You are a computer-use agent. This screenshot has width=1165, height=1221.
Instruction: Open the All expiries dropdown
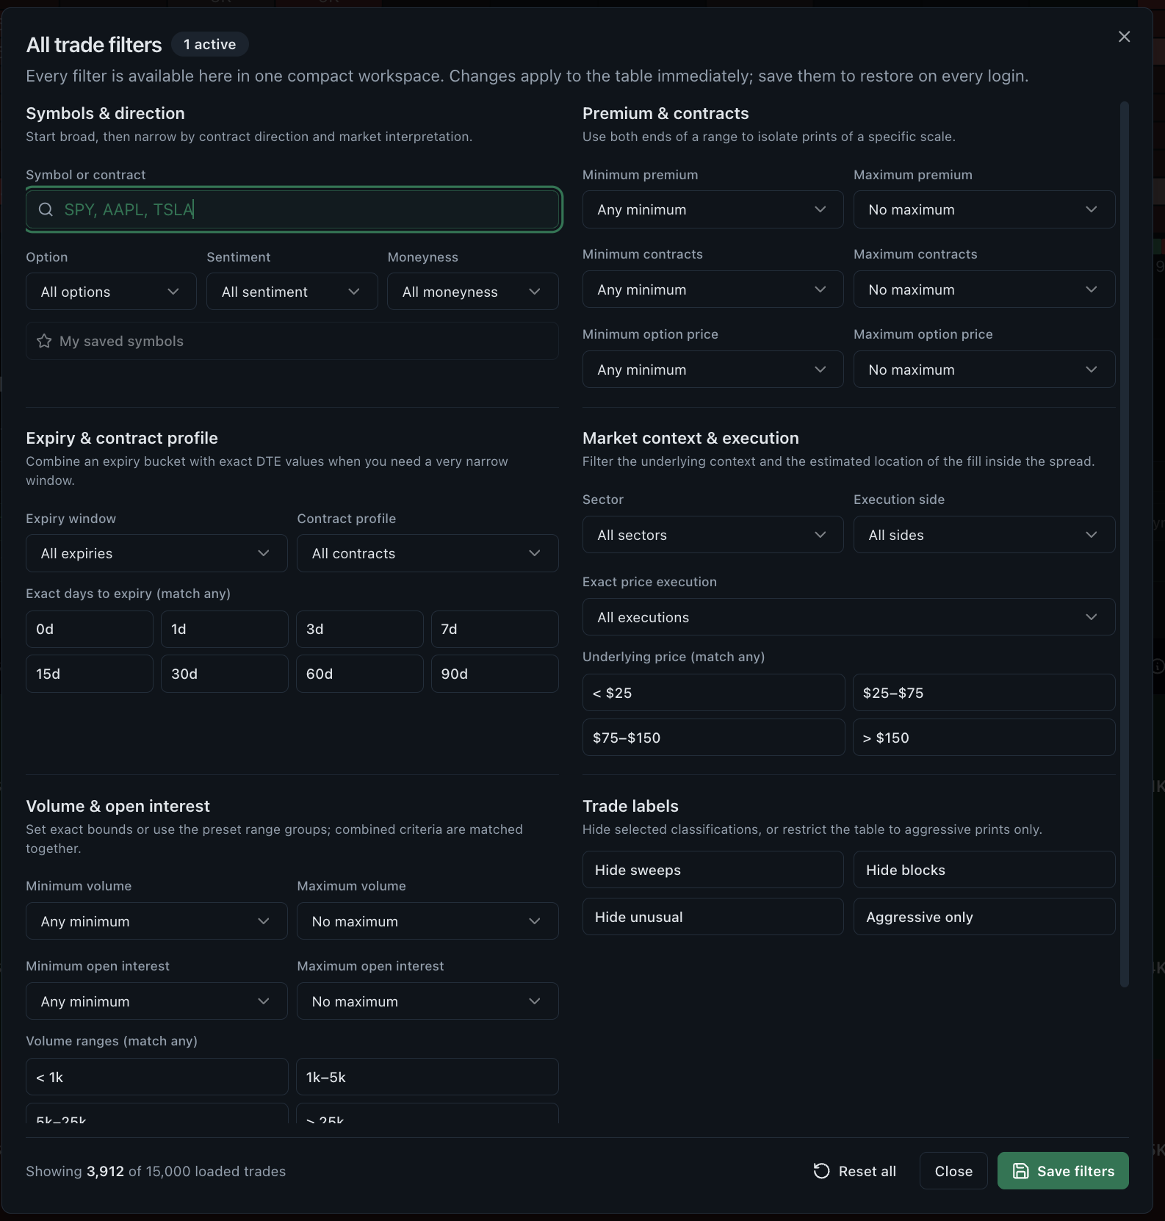point(156,553)
